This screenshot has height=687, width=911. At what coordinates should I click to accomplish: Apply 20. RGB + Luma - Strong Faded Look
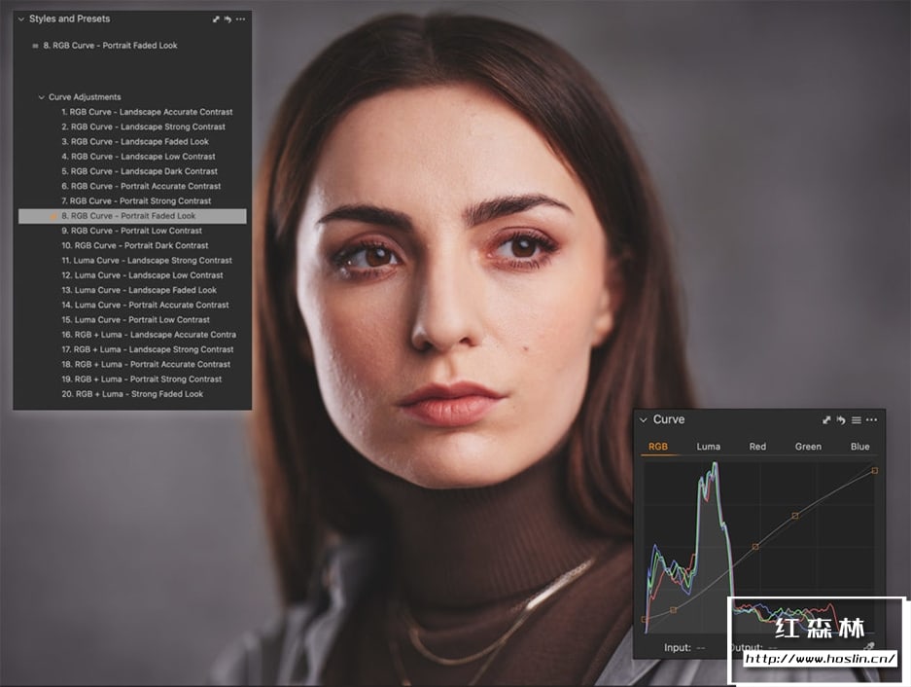click(132, 394)
